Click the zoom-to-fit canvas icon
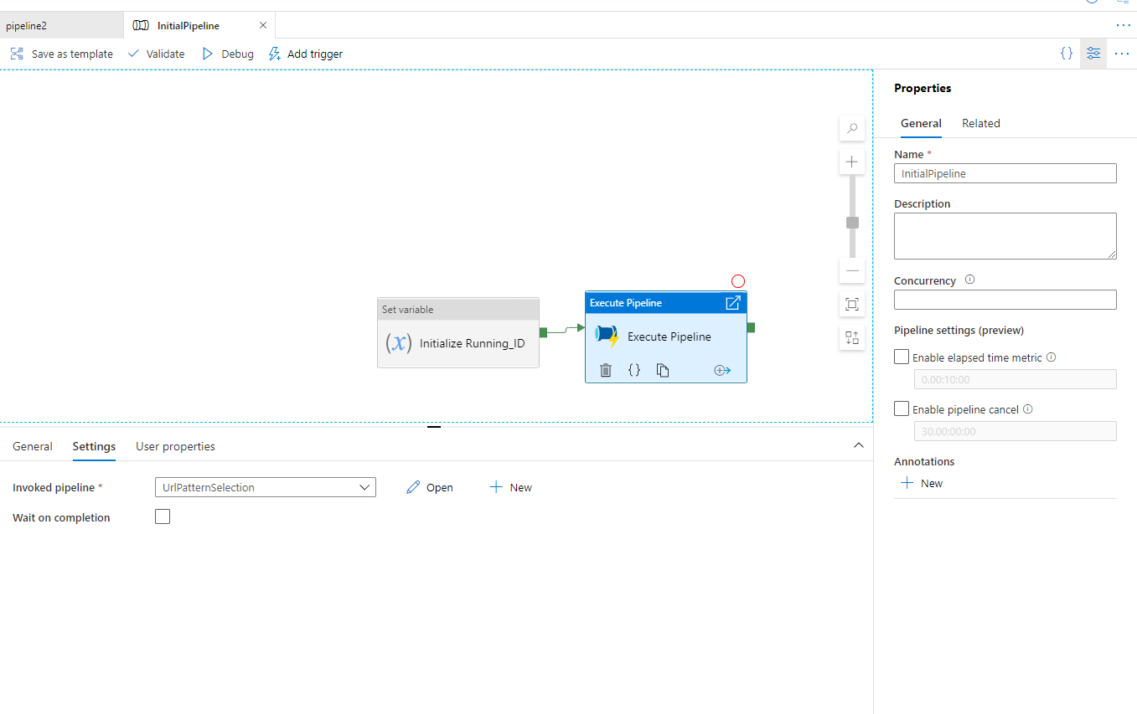This screenshot has width=1137, height=714. pos(851,304)
